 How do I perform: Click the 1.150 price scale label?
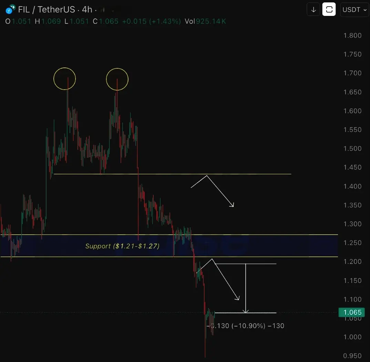[x=352, y=280]
